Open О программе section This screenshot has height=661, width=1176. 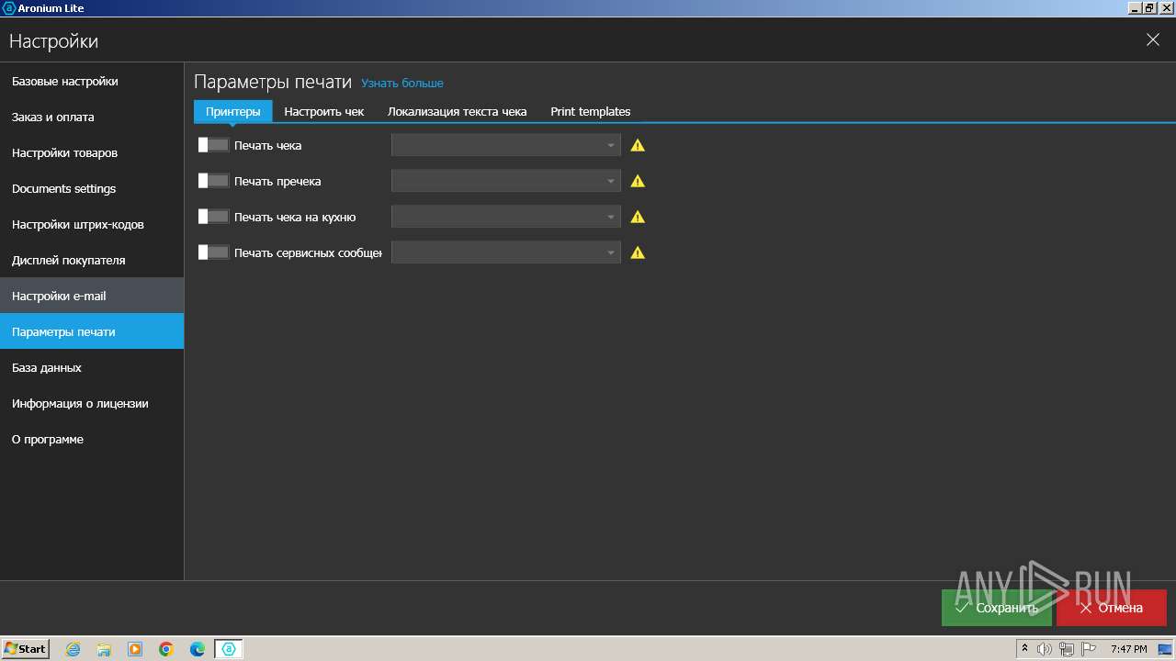pos(92,439)
